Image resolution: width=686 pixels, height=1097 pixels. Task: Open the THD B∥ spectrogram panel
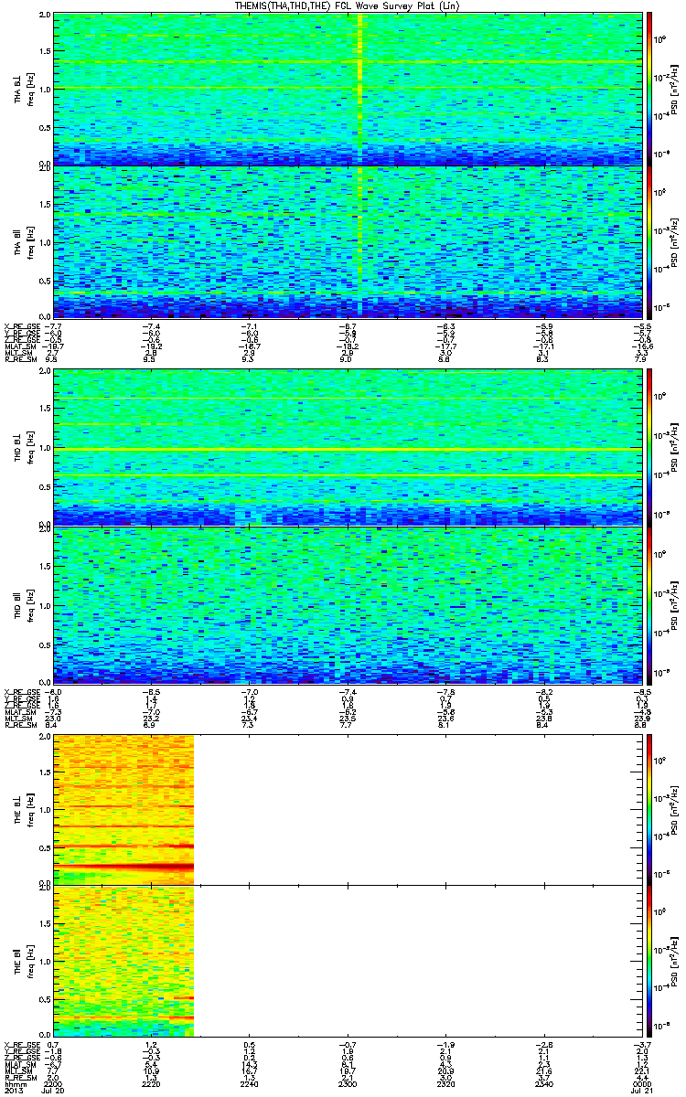(x=346, y=603)
